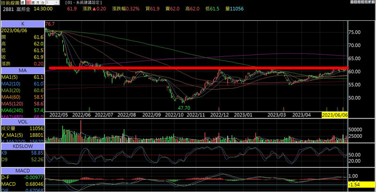Click the 收 close price row
This screenshot has width=376, height=192.
[x=23, y=57]
